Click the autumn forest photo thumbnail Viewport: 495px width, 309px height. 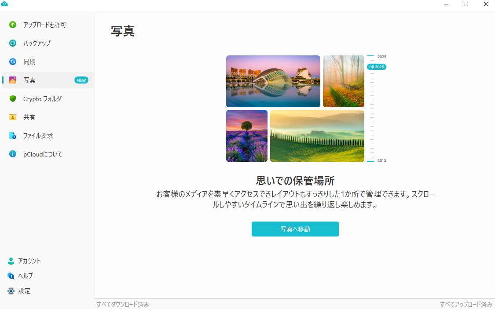coord(344,81)
